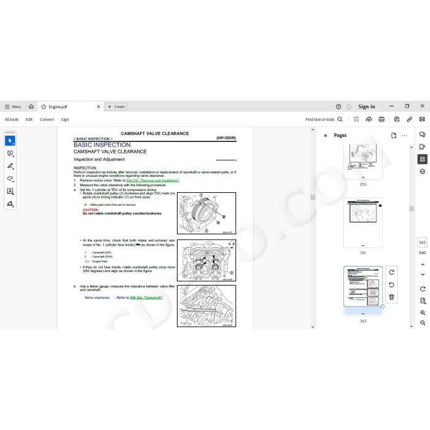
Task: Choose the highlighter pen tool
Action: [10, 166]
